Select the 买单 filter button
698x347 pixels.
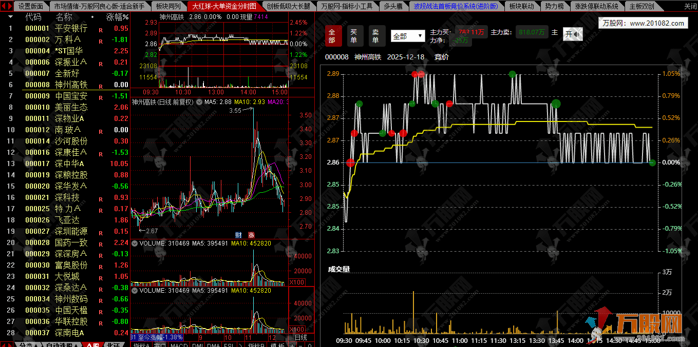[354, 36]
